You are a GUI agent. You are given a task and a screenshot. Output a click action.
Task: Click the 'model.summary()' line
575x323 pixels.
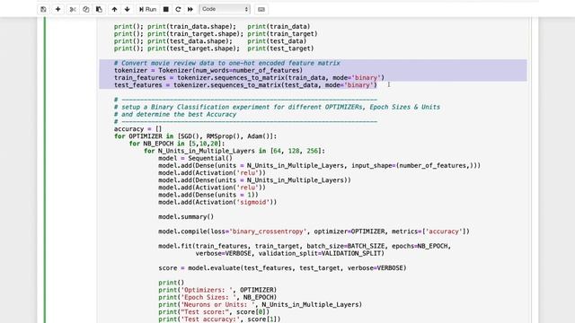(186, 217)
